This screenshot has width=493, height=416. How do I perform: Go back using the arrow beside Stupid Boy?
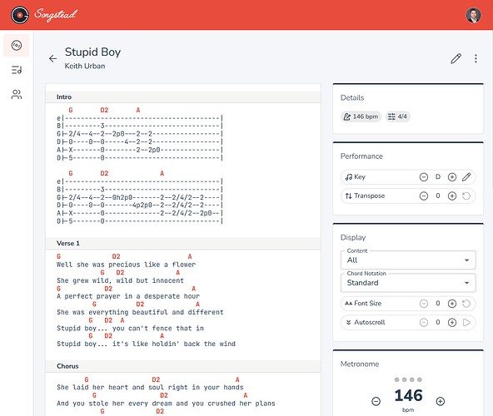coord(52,58)
